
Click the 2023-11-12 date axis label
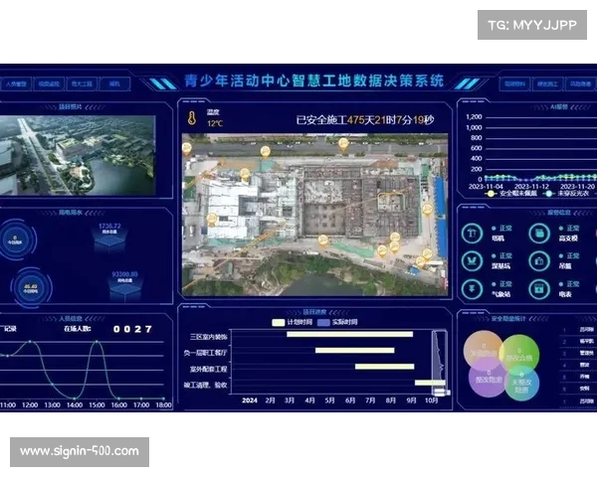(531, 187)
